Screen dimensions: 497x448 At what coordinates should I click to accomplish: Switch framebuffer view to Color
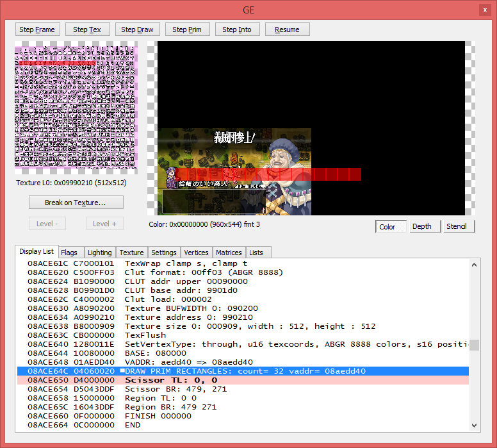(387, 226)
